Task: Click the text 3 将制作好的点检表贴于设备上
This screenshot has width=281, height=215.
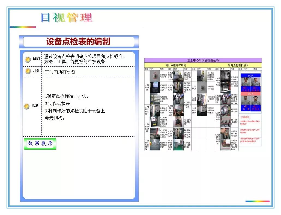Action: (x=75, y=111)
